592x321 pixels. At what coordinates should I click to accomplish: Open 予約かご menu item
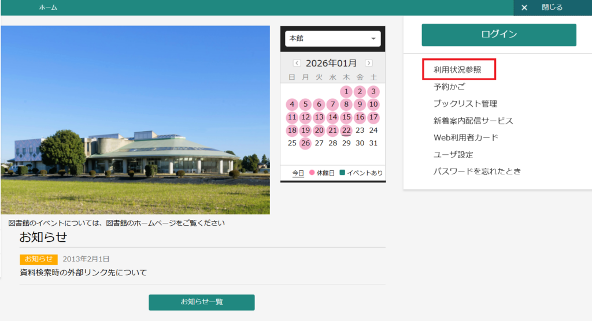click(449, 87)
